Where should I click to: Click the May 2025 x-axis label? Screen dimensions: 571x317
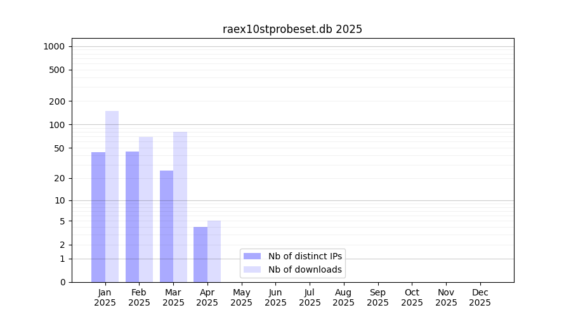242,297
